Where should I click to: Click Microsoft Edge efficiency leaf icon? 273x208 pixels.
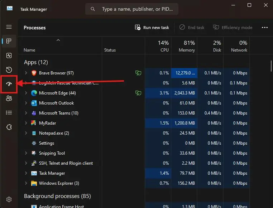(x=138, y=93)
